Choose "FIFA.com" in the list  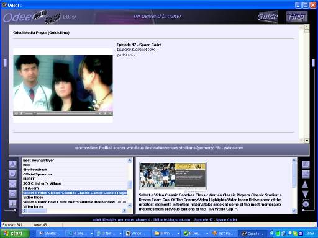click(31, 188)
